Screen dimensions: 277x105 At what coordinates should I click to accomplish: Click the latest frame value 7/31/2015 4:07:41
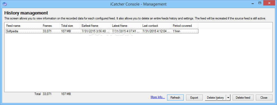pos(126,31)
